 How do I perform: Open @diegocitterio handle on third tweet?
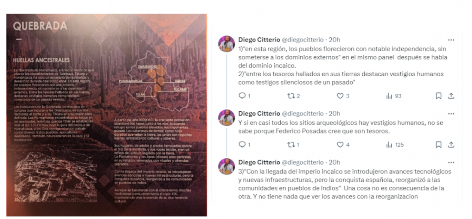(x=302, y=162)
